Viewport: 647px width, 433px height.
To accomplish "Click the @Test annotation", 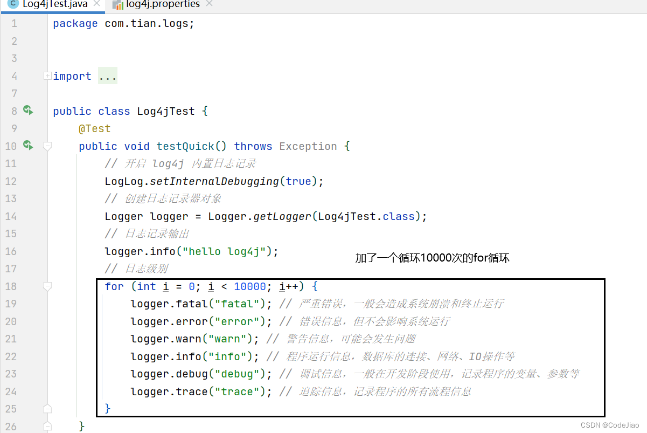I will point(94,129).
